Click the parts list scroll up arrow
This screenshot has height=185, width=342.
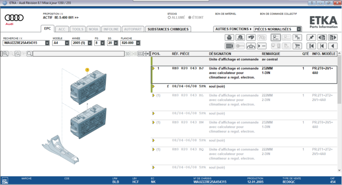[x=339, y=54]
